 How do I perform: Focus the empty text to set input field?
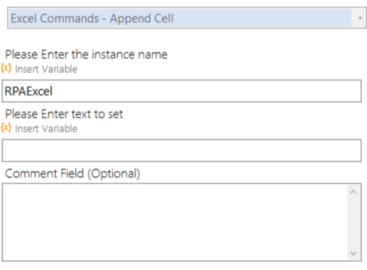(181, 151)
